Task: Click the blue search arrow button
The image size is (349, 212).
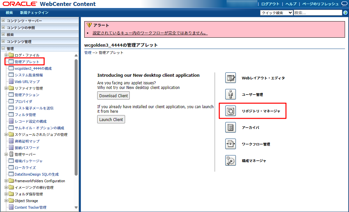Action: pos(346,13)
